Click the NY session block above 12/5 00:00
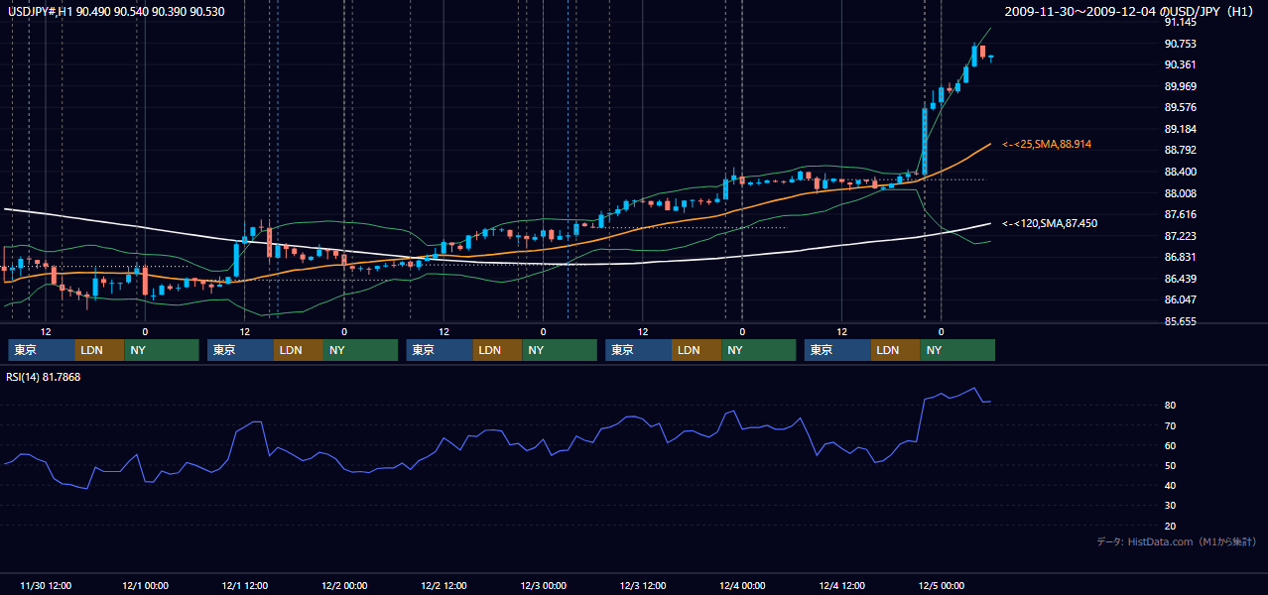This screenshot has height=595, width=1268. [957, 350]
